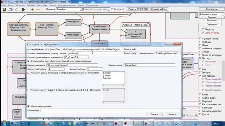Toggle the Пауза category checkbox
225x126 pixels.
click(x=200, y=45)
